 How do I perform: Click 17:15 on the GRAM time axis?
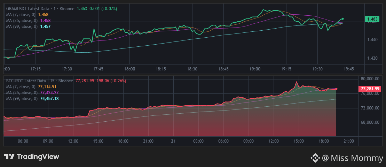tap(36, 69)
